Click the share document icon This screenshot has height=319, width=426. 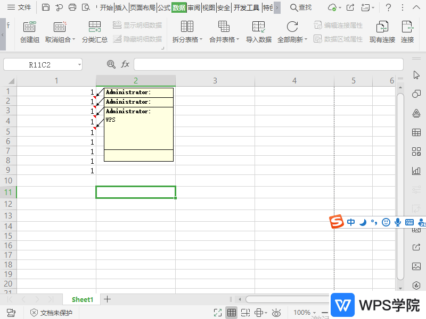[350, 7]
